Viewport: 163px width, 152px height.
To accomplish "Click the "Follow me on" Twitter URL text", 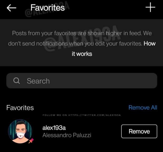I will pos(82,115).
